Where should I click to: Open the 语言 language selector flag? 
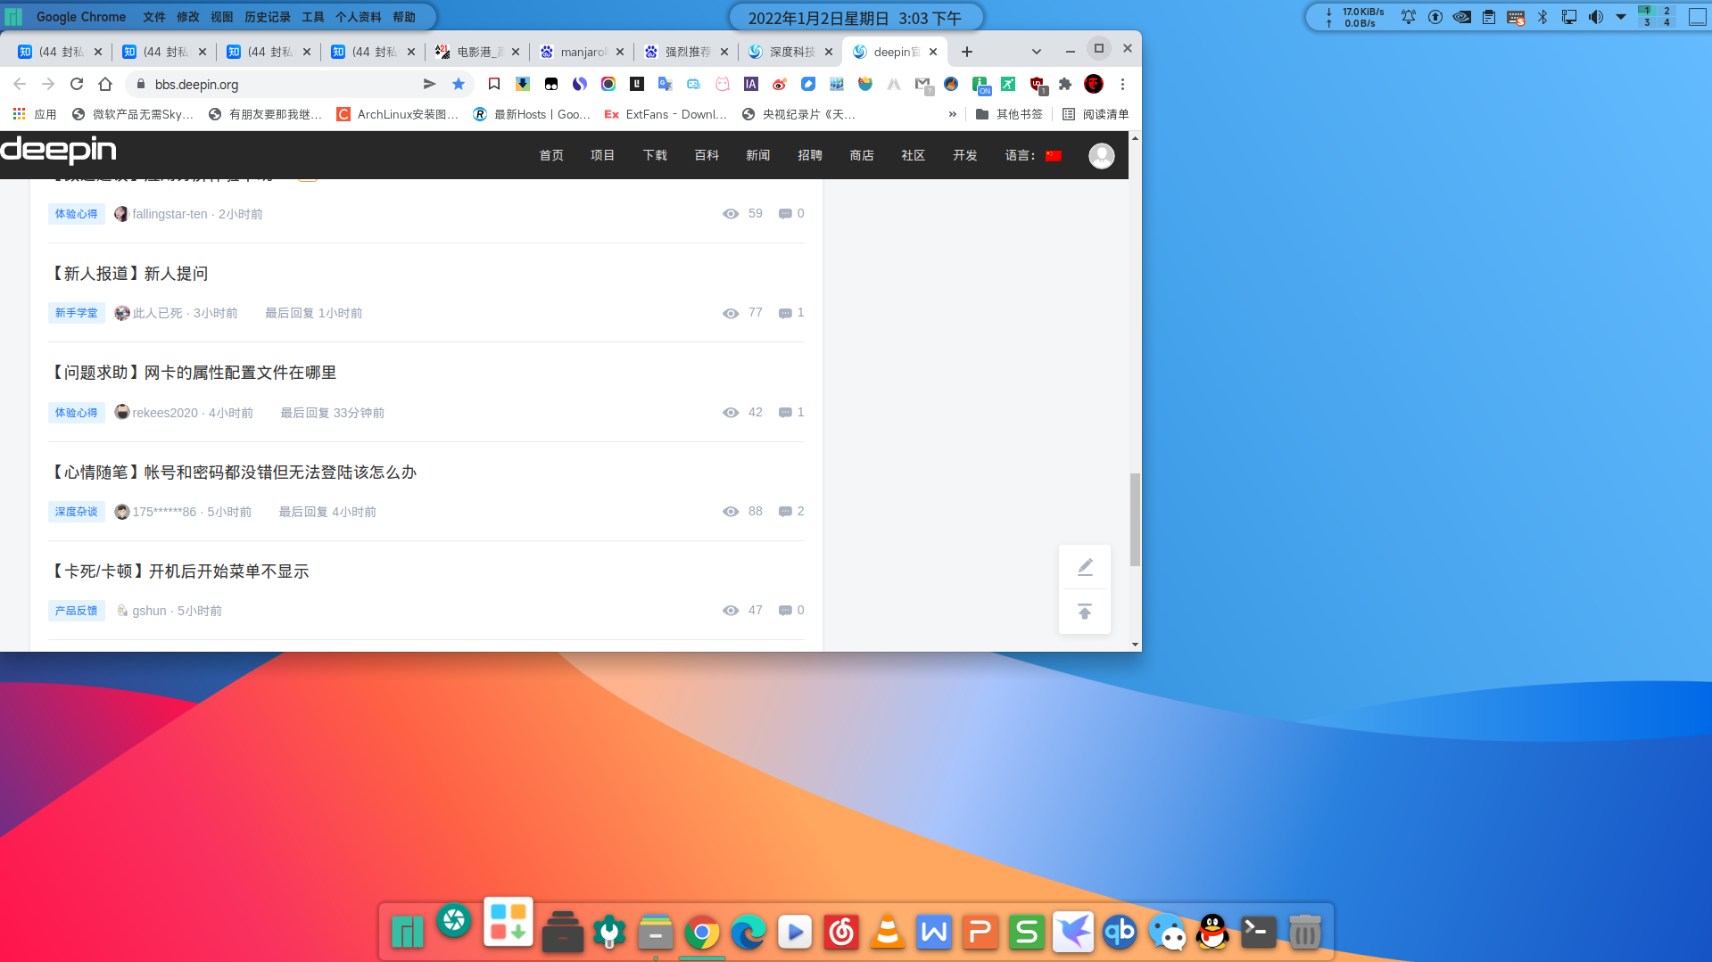tap(1054, 156)
